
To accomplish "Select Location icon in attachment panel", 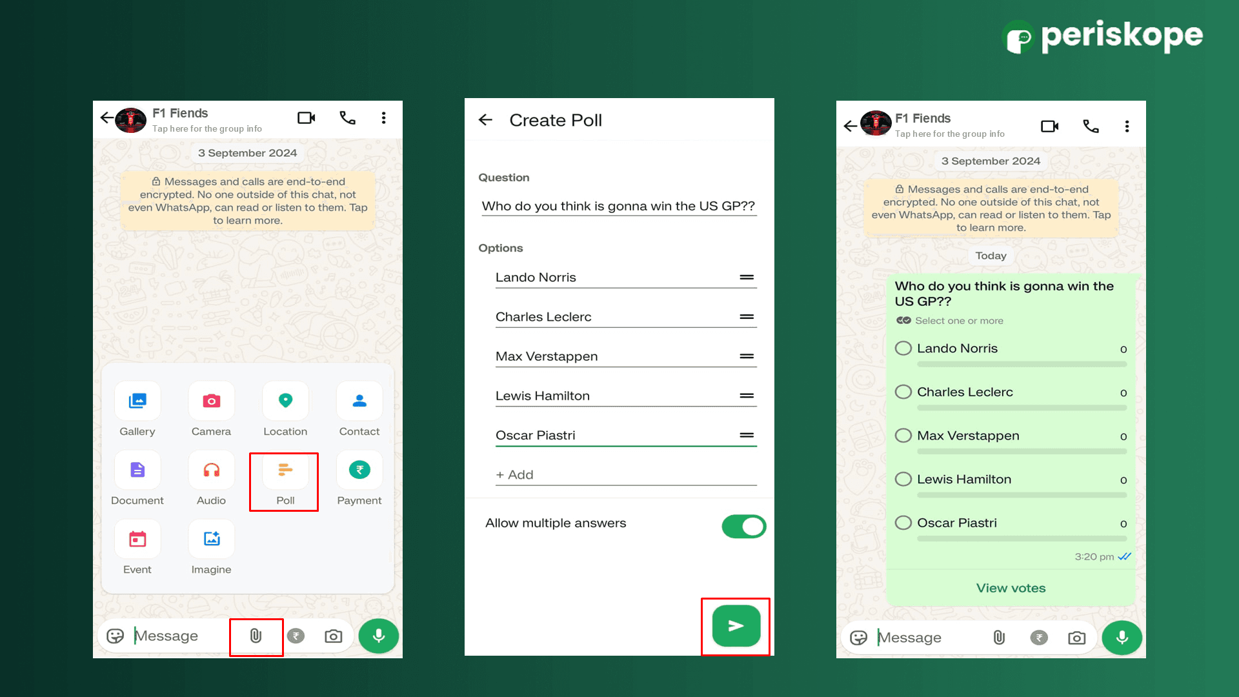I will click(x=285, y=401).
